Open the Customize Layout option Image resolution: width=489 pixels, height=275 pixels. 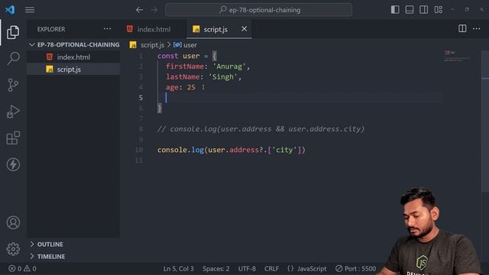tap(438, 10)
